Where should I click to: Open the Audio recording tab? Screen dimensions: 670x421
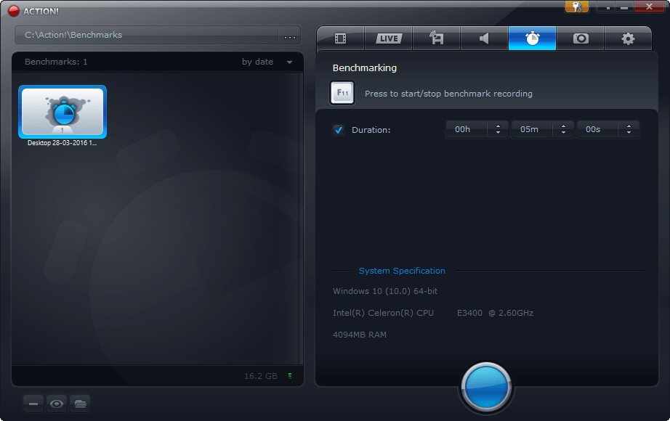click(484, 38)
